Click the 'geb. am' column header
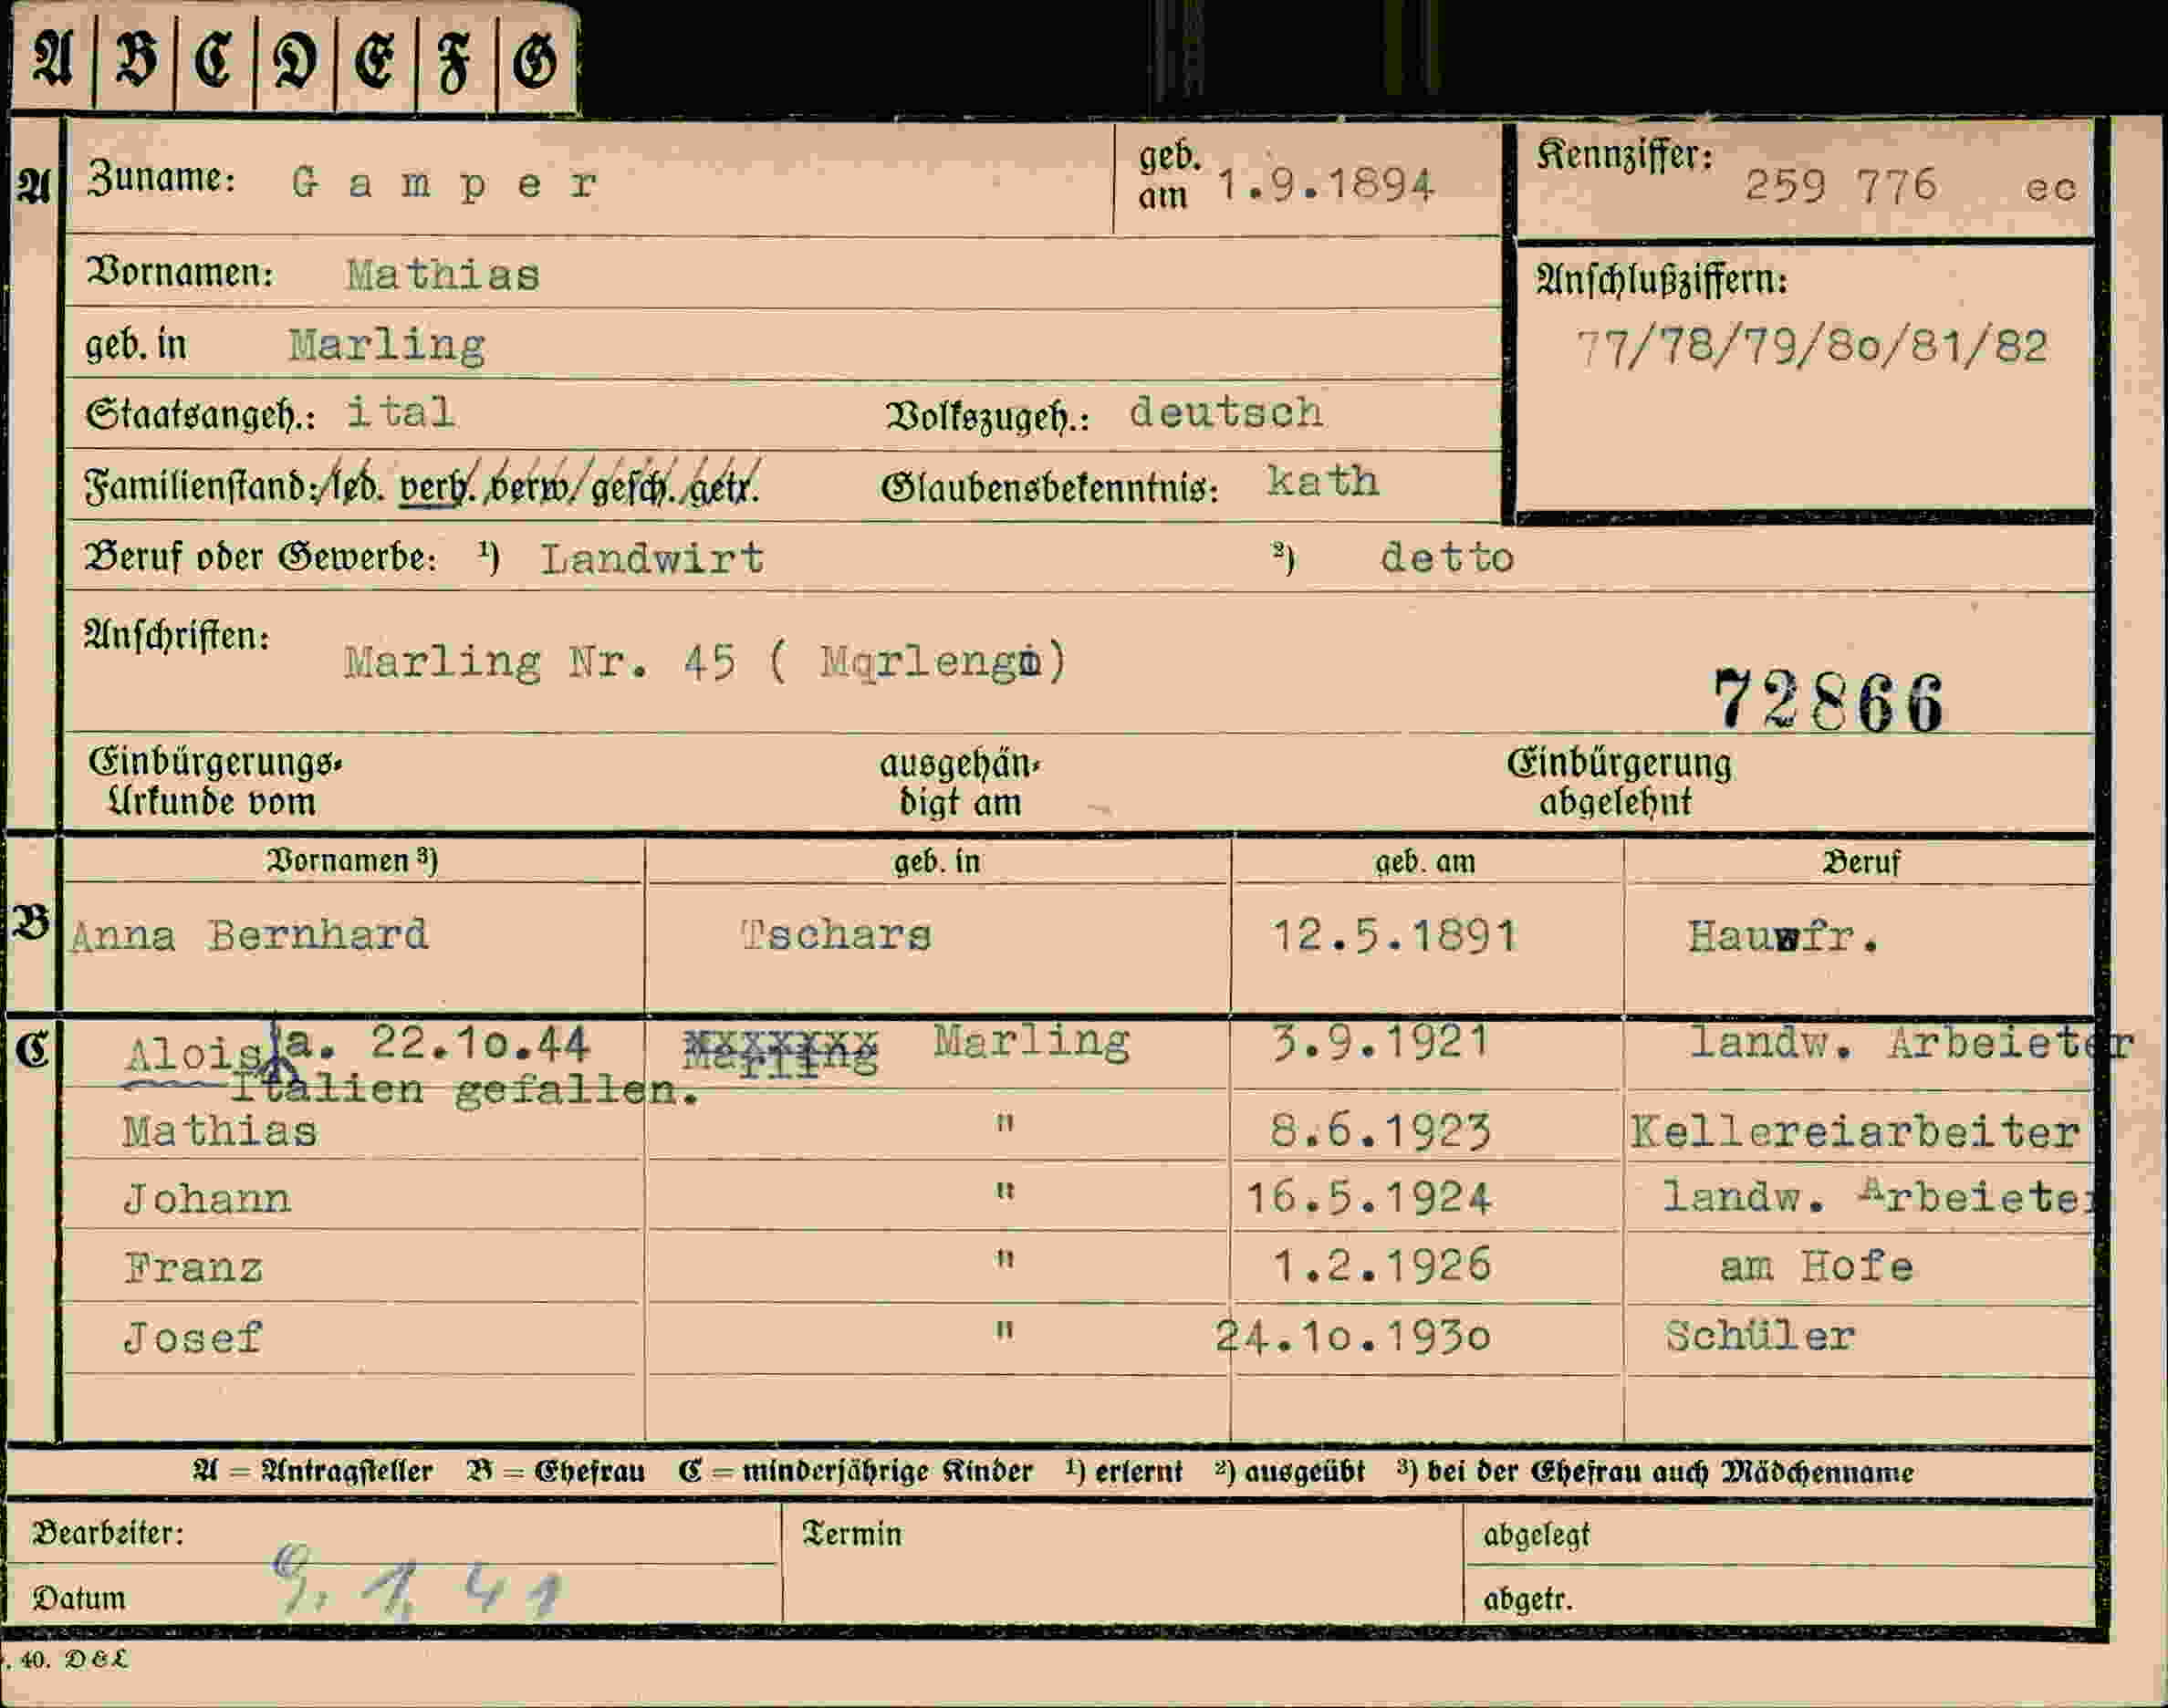 tap(1425, 862)
